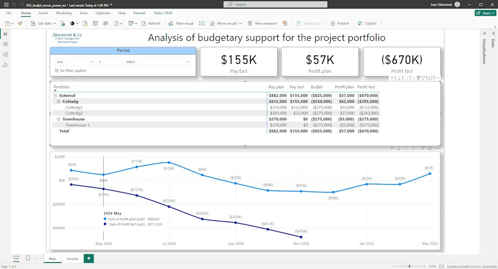498x269 pixels.
Task: Open more options on matrix visual
Action: click(437, 79)
